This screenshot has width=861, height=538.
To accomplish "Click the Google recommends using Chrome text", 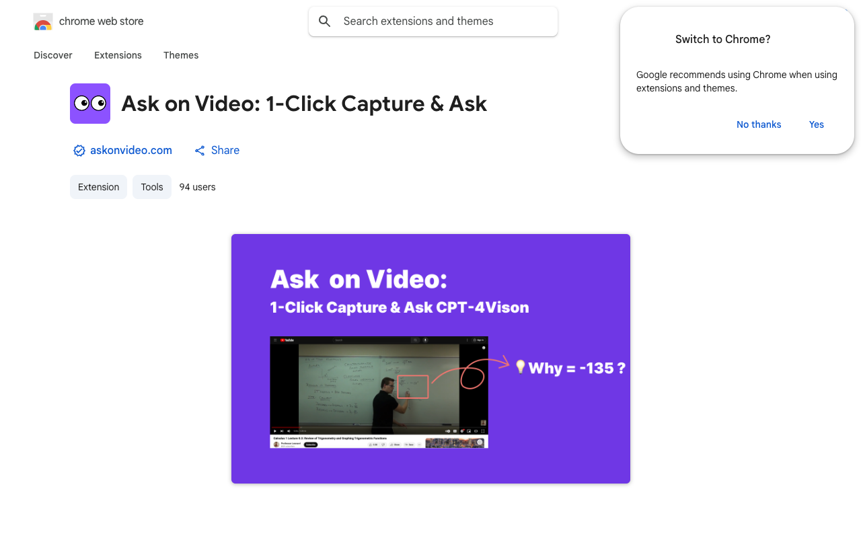I will tap(737, 81).
